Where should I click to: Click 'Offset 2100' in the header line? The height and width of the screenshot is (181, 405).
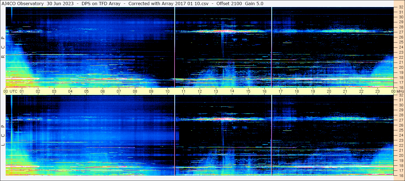pos(229,4)
